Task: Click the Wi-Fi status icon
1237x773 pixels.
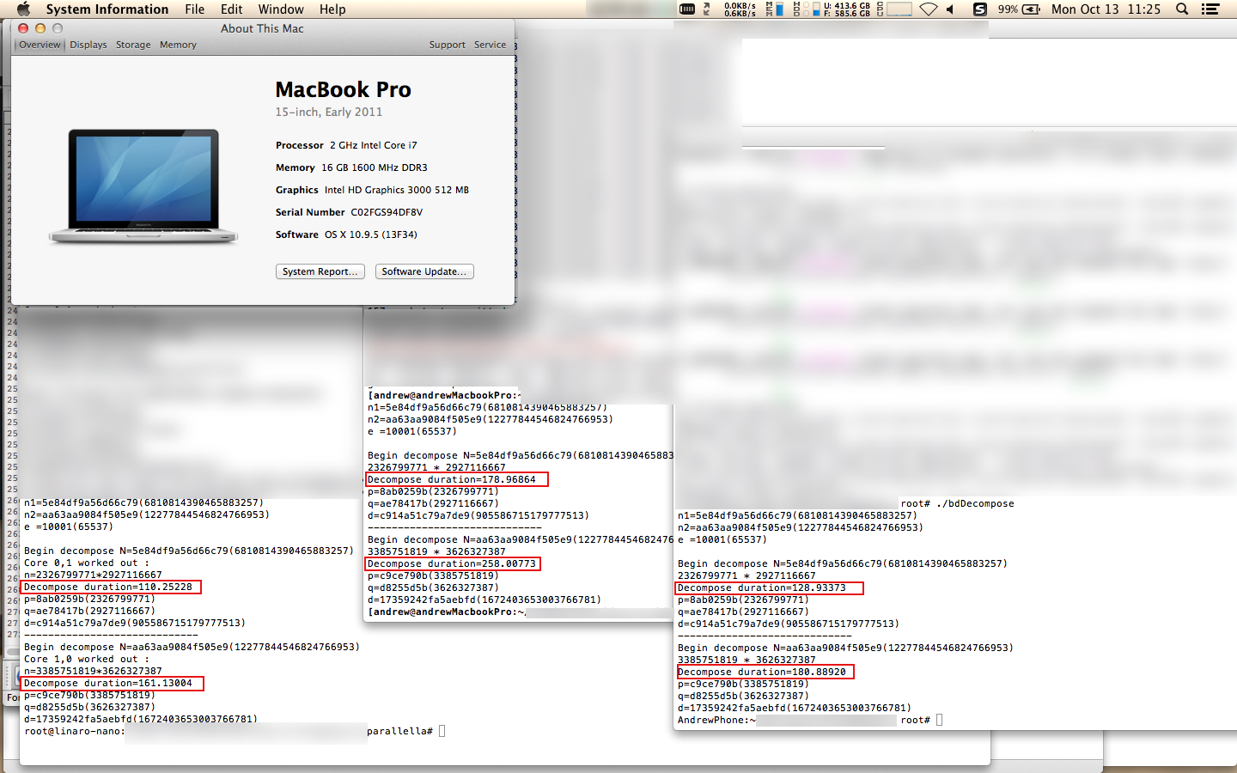Action: 929,9
